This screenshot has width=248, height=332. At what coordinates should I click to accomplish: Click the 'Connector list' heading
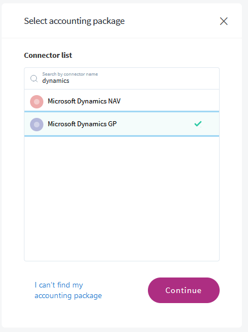[48, 55]
